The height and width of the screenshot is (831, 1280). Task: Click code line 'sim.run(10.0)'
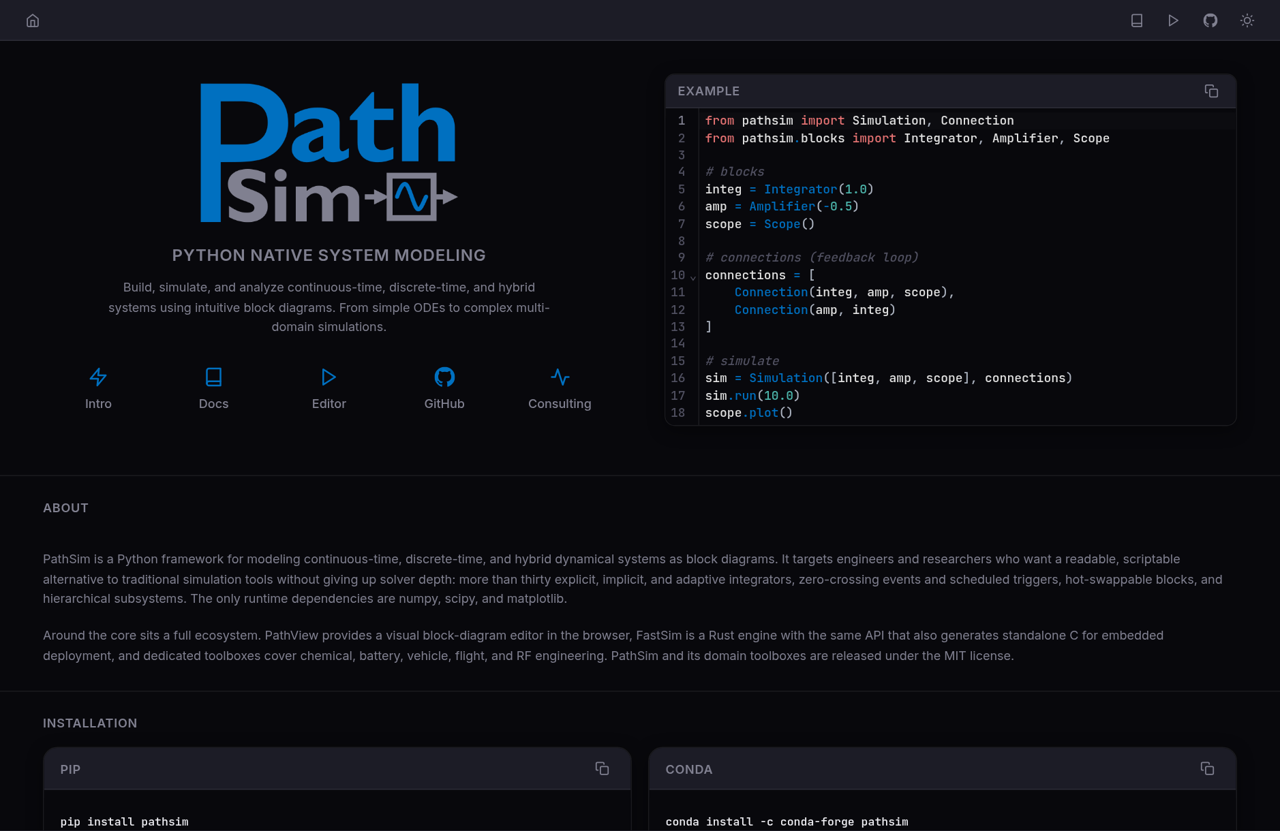[752, 396]
